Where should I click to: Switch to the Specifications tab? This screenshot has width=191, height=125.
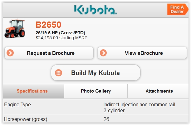32,91
